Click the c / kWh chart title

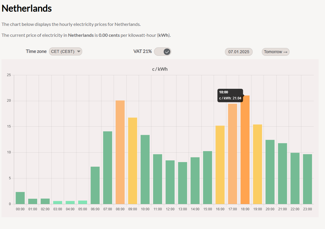[x=160, y=69]
